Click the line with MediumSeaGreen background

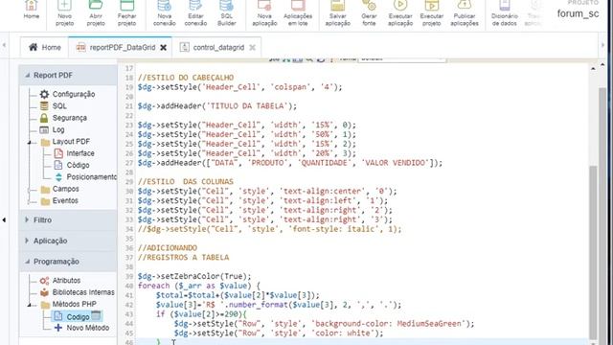pos(324,324)
